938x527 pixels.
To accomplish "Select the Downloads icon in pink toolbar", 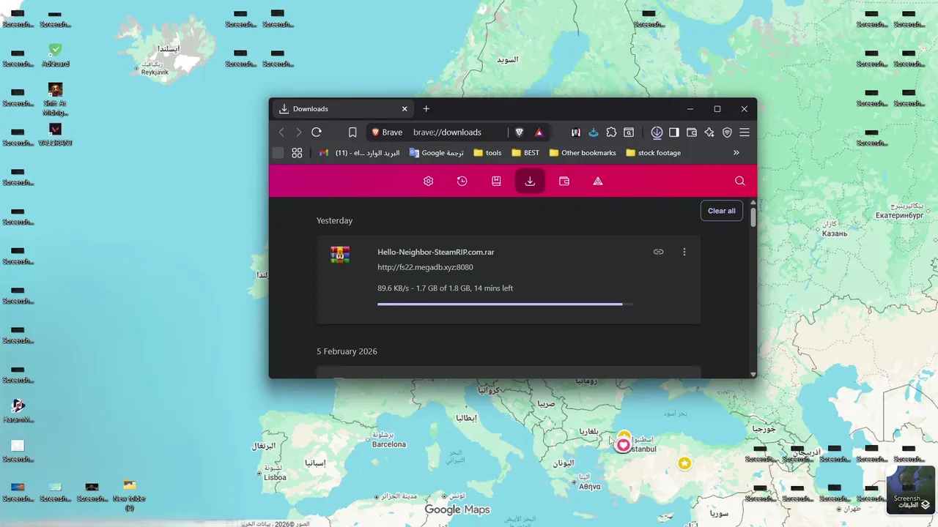I will pyautogui.click(x=530, y=181).
